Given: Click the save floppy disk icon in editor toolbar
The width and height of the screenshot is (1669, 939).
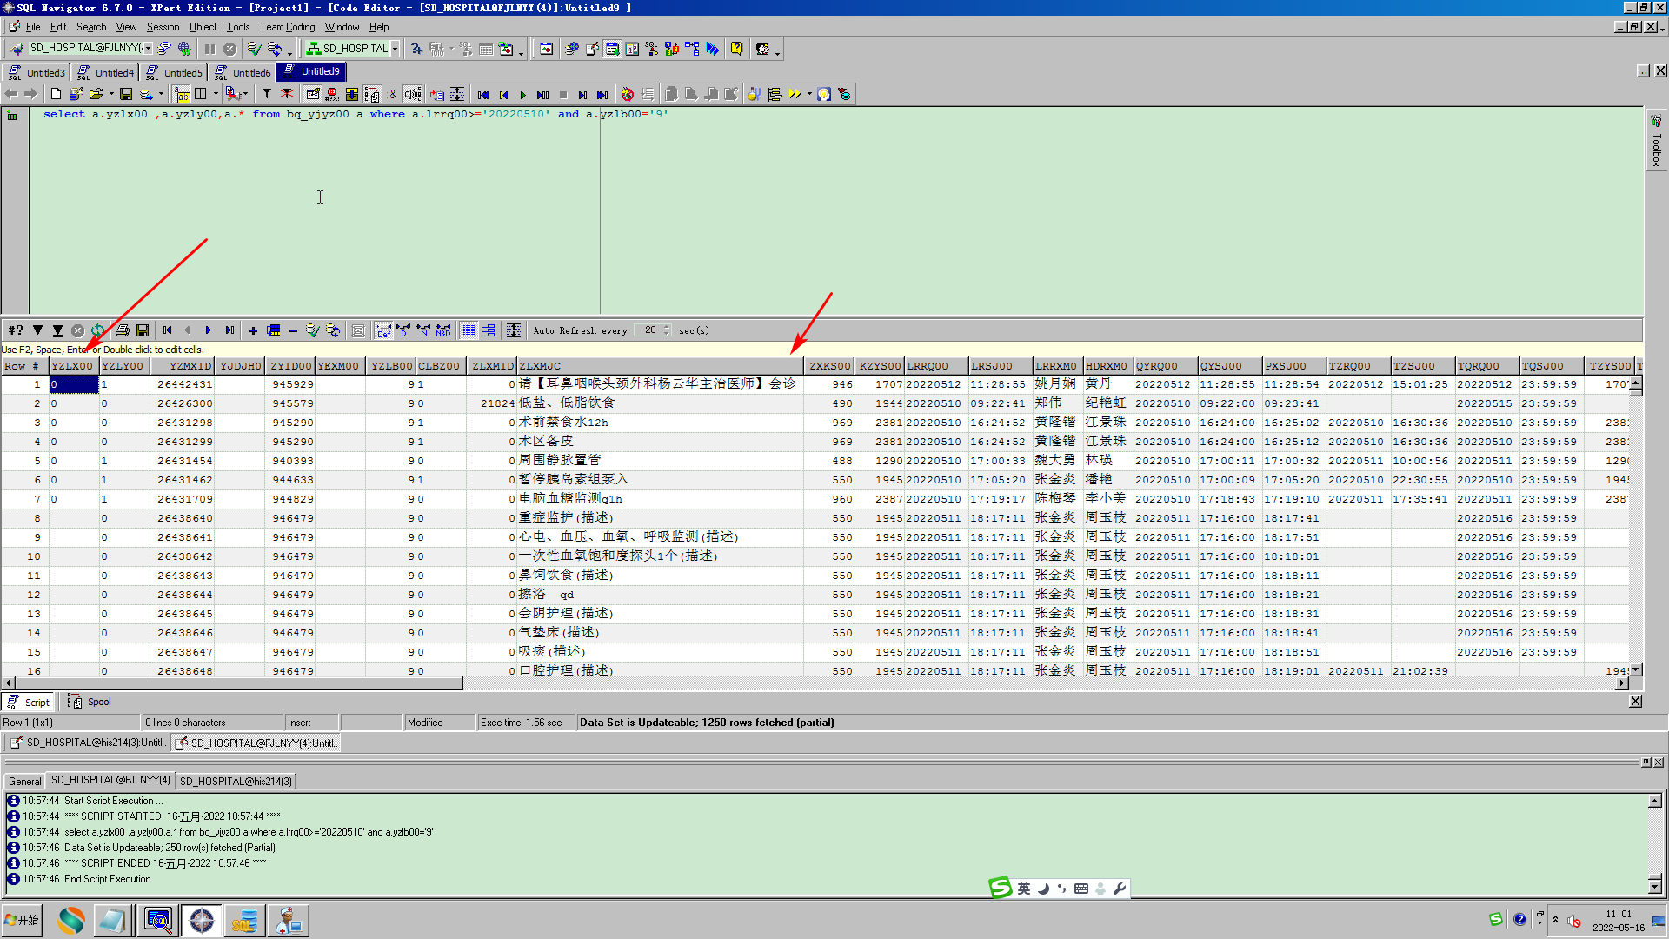Looking at the screenshot, I should tap(126, 94).
